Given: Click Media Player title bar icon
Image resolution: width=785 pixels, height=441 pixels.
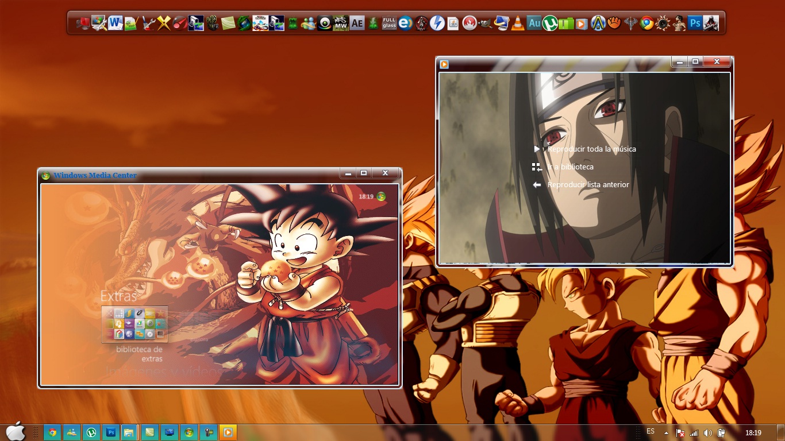Looking at the screenshot, I should pyautogui.click(x=444, y=64).
